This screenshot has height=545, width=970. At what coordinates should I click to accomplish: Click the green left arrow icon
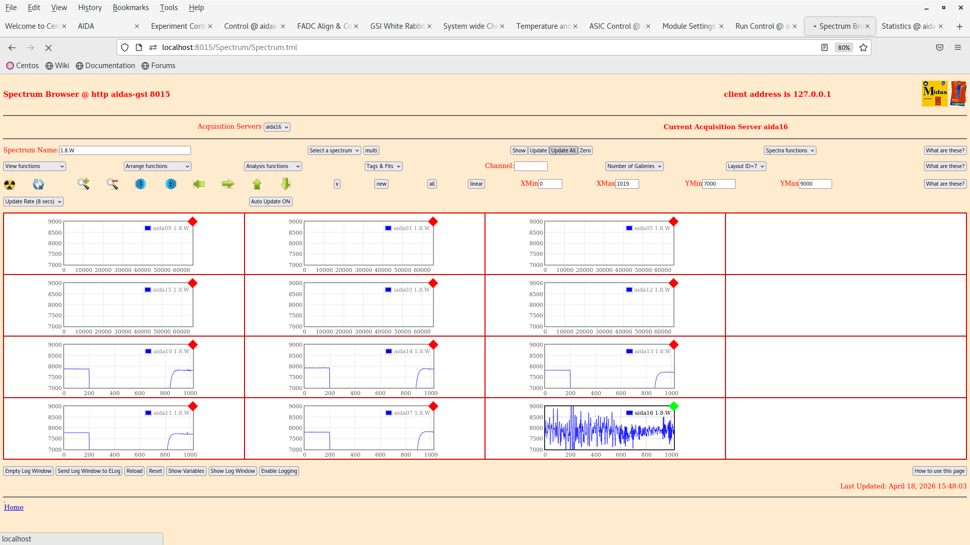[199, 184]
